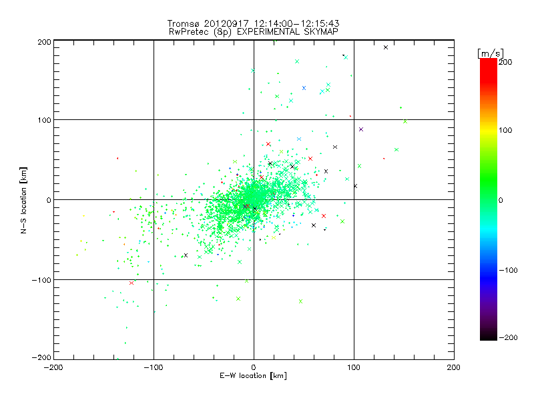Screen dimensions: 534x400
Task: Select the 'E-W location [km]' axis label
Action: [x=253, y=376]
